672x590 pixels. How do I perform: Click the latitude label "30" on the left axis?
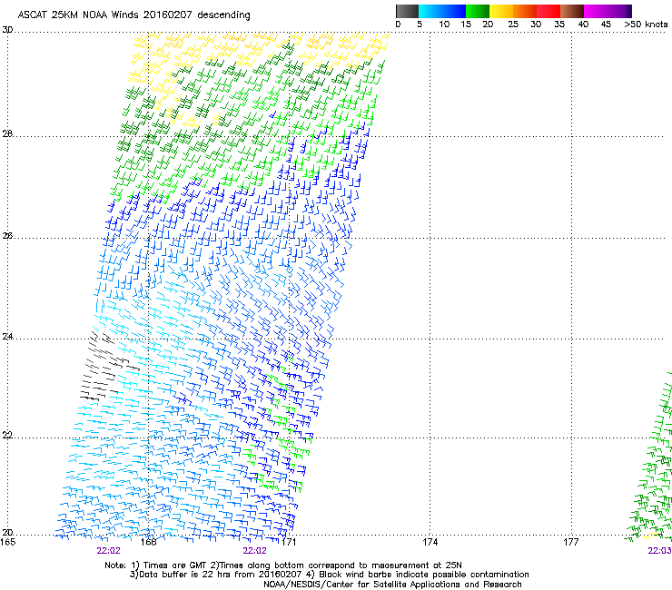coord(7,30)
